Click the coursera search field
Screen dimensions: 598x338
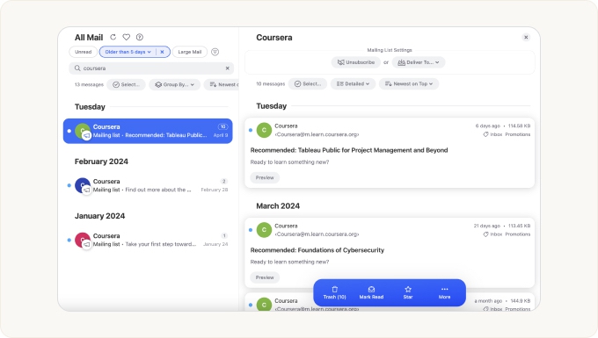point(151,68)
